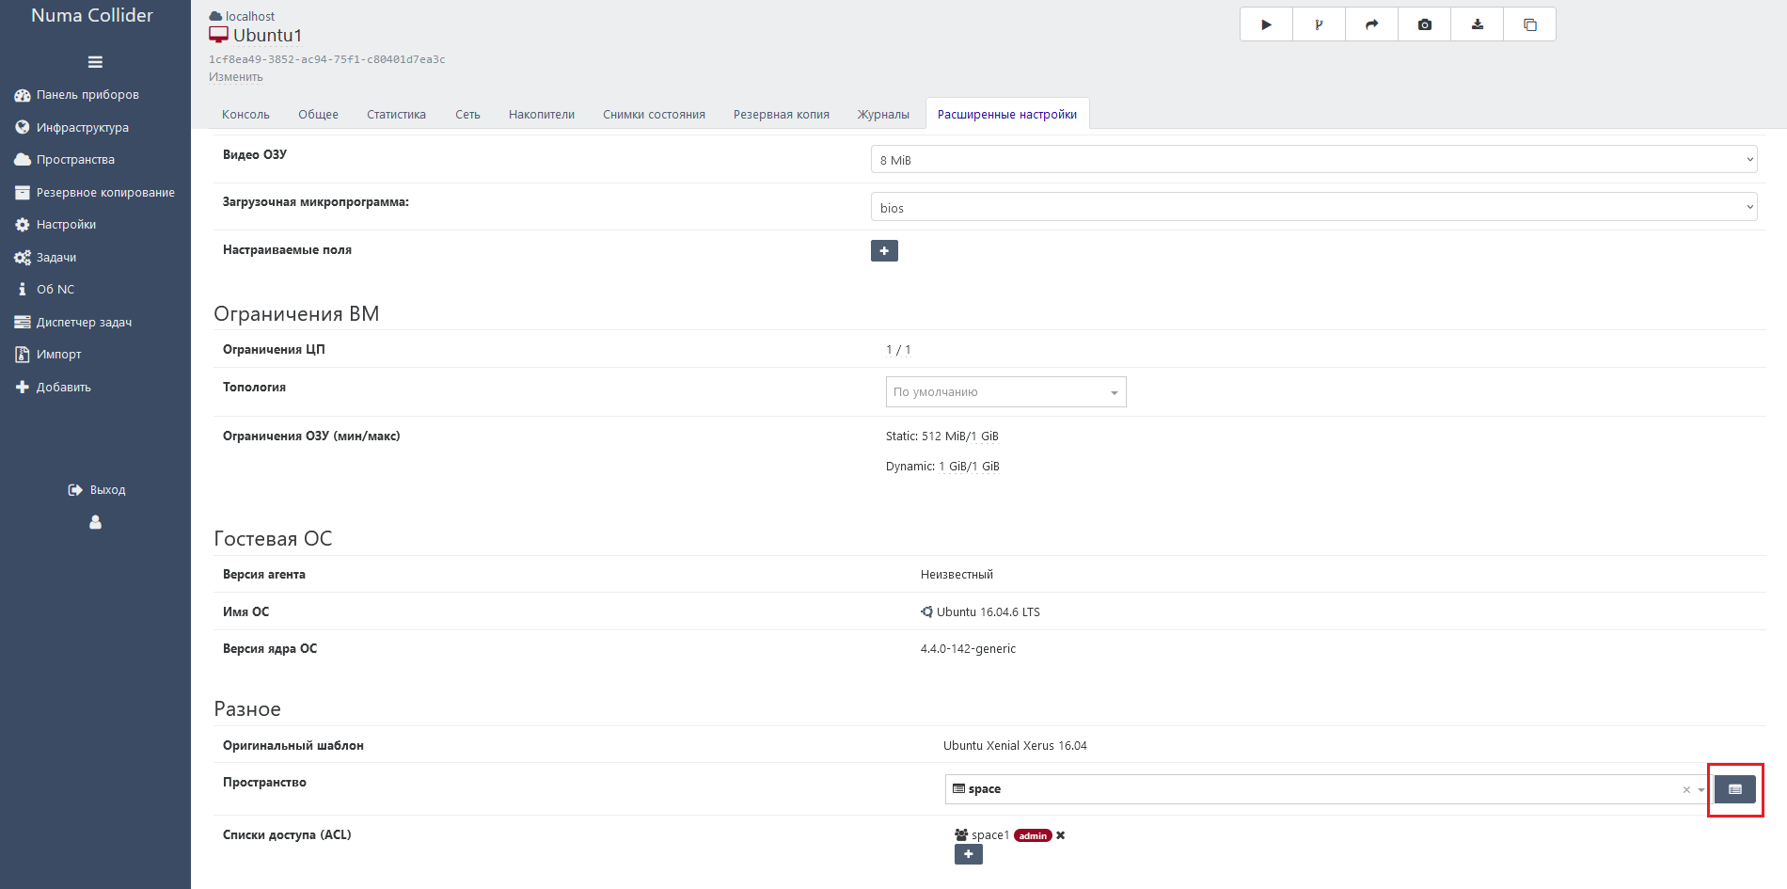Switch to the Снимки состояния tab
Image resolution: width=1787 pixels, height=889 pixels.
tap(654, 114)
